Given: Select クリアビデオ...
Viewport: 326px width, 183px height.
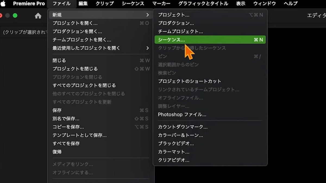Looking at the screenshot, I should coord(210,160).
